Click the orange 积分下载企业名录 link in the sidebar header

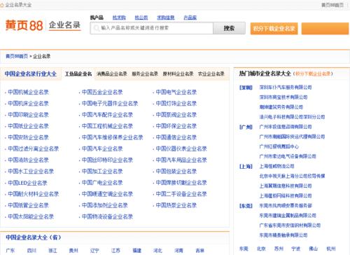click(x=313, y=74)
